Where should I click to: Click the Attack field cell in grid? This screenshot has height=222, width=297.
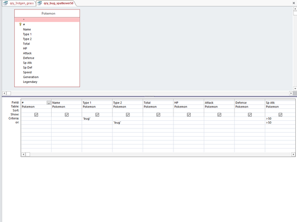coord(219,103)
